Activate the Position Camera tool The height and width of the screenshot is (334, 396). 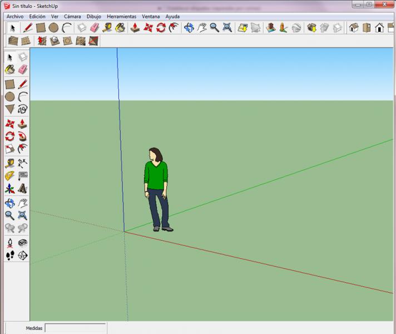[10, 243]
